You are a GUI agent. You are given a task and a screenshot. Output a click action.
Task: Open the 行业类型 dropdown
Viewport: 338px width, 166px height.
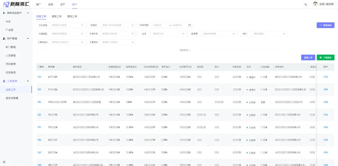(x=68, y=25)
